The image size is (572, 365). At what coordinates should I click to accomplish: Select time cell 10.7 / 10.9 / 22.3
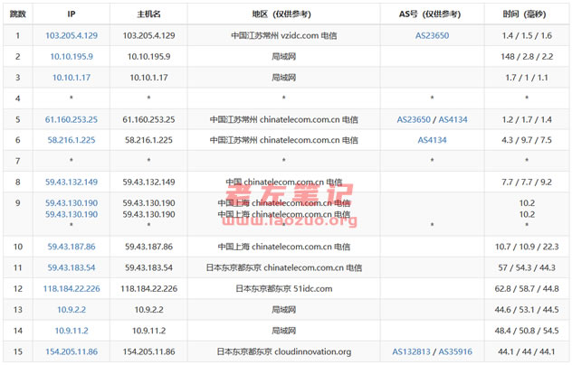[x=527, y=247]
